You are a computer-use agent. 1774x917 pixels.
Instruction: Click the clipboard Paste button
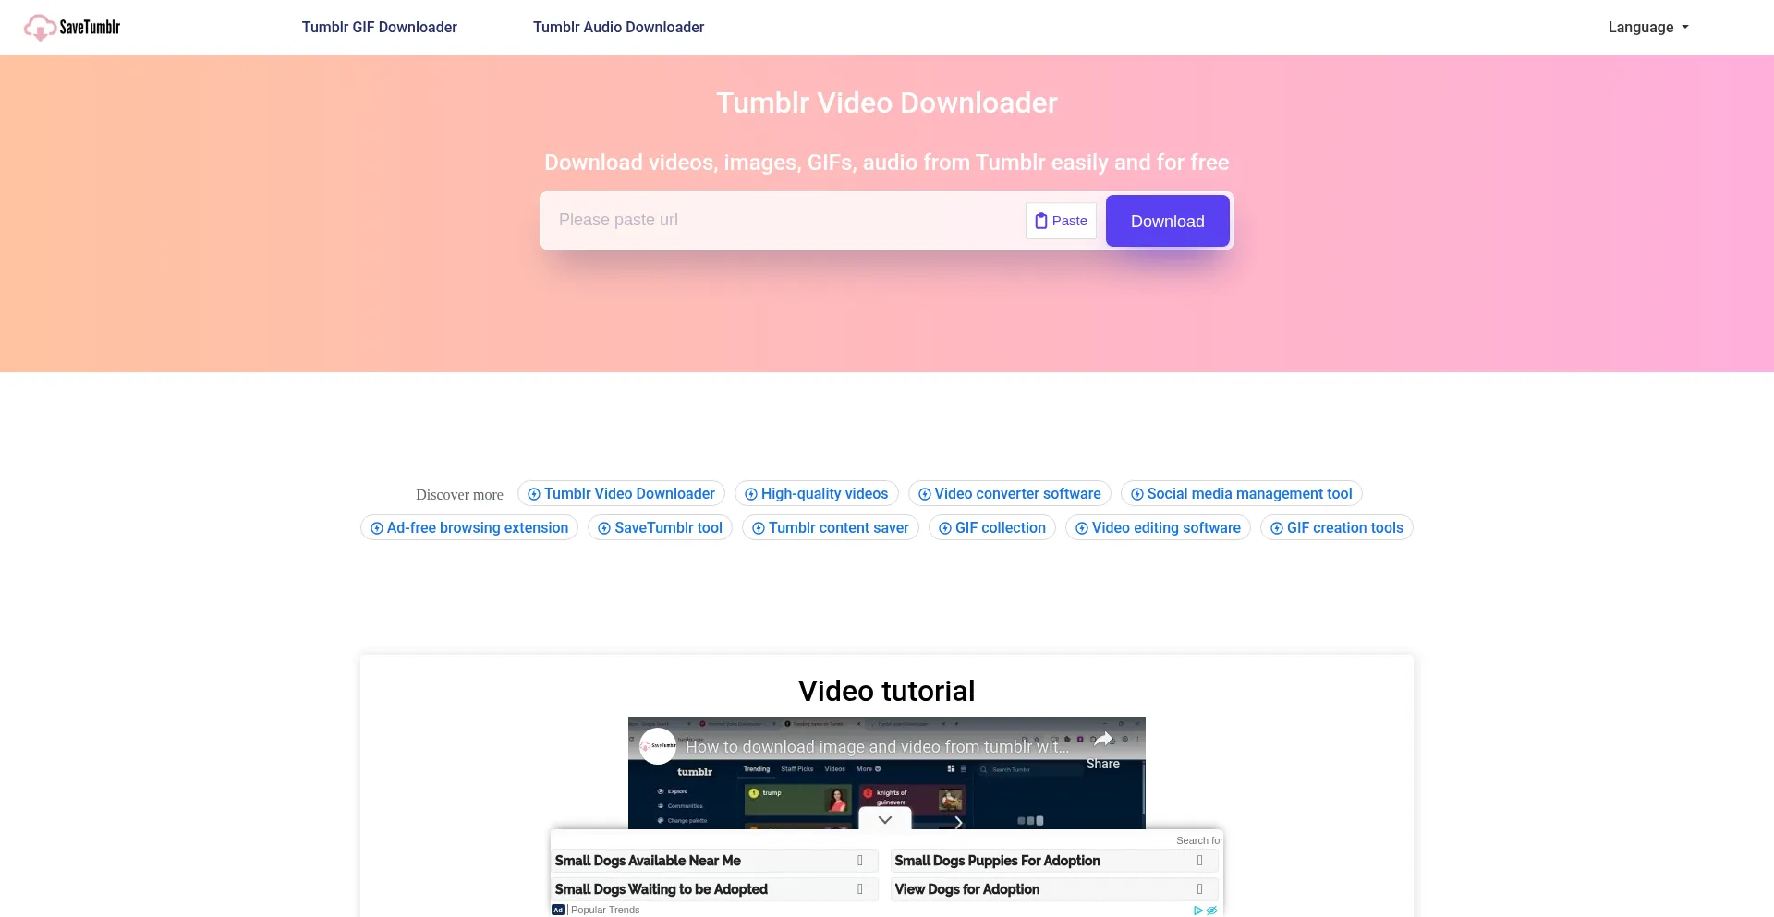pos(1061,221)
